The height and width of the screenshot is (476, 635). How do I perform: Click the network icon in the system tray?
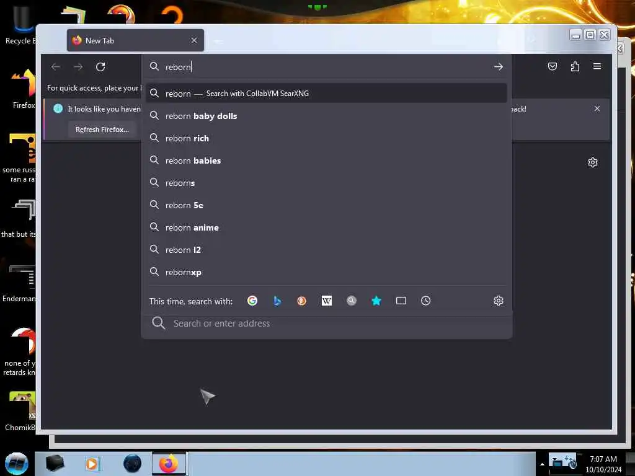point(556,461)
